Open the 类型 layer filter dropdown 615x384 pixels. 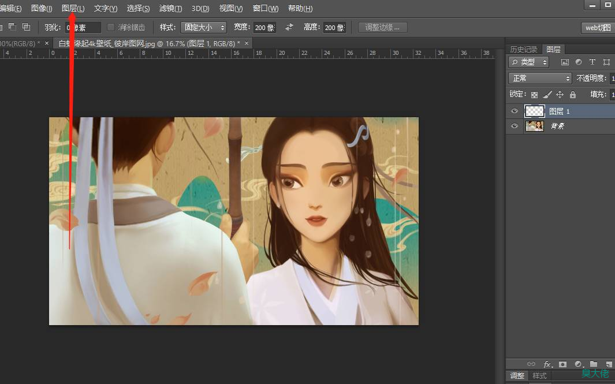coord(529,62)
